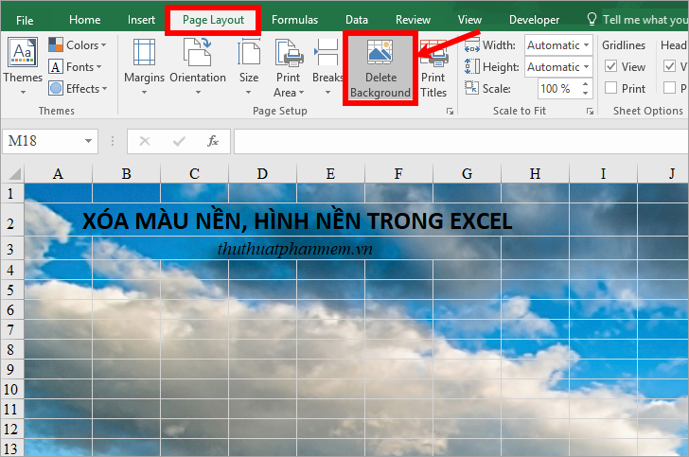Switch to the Data tab
The width and height of the screenshot is (689, 457).
[x=357, y=20]
